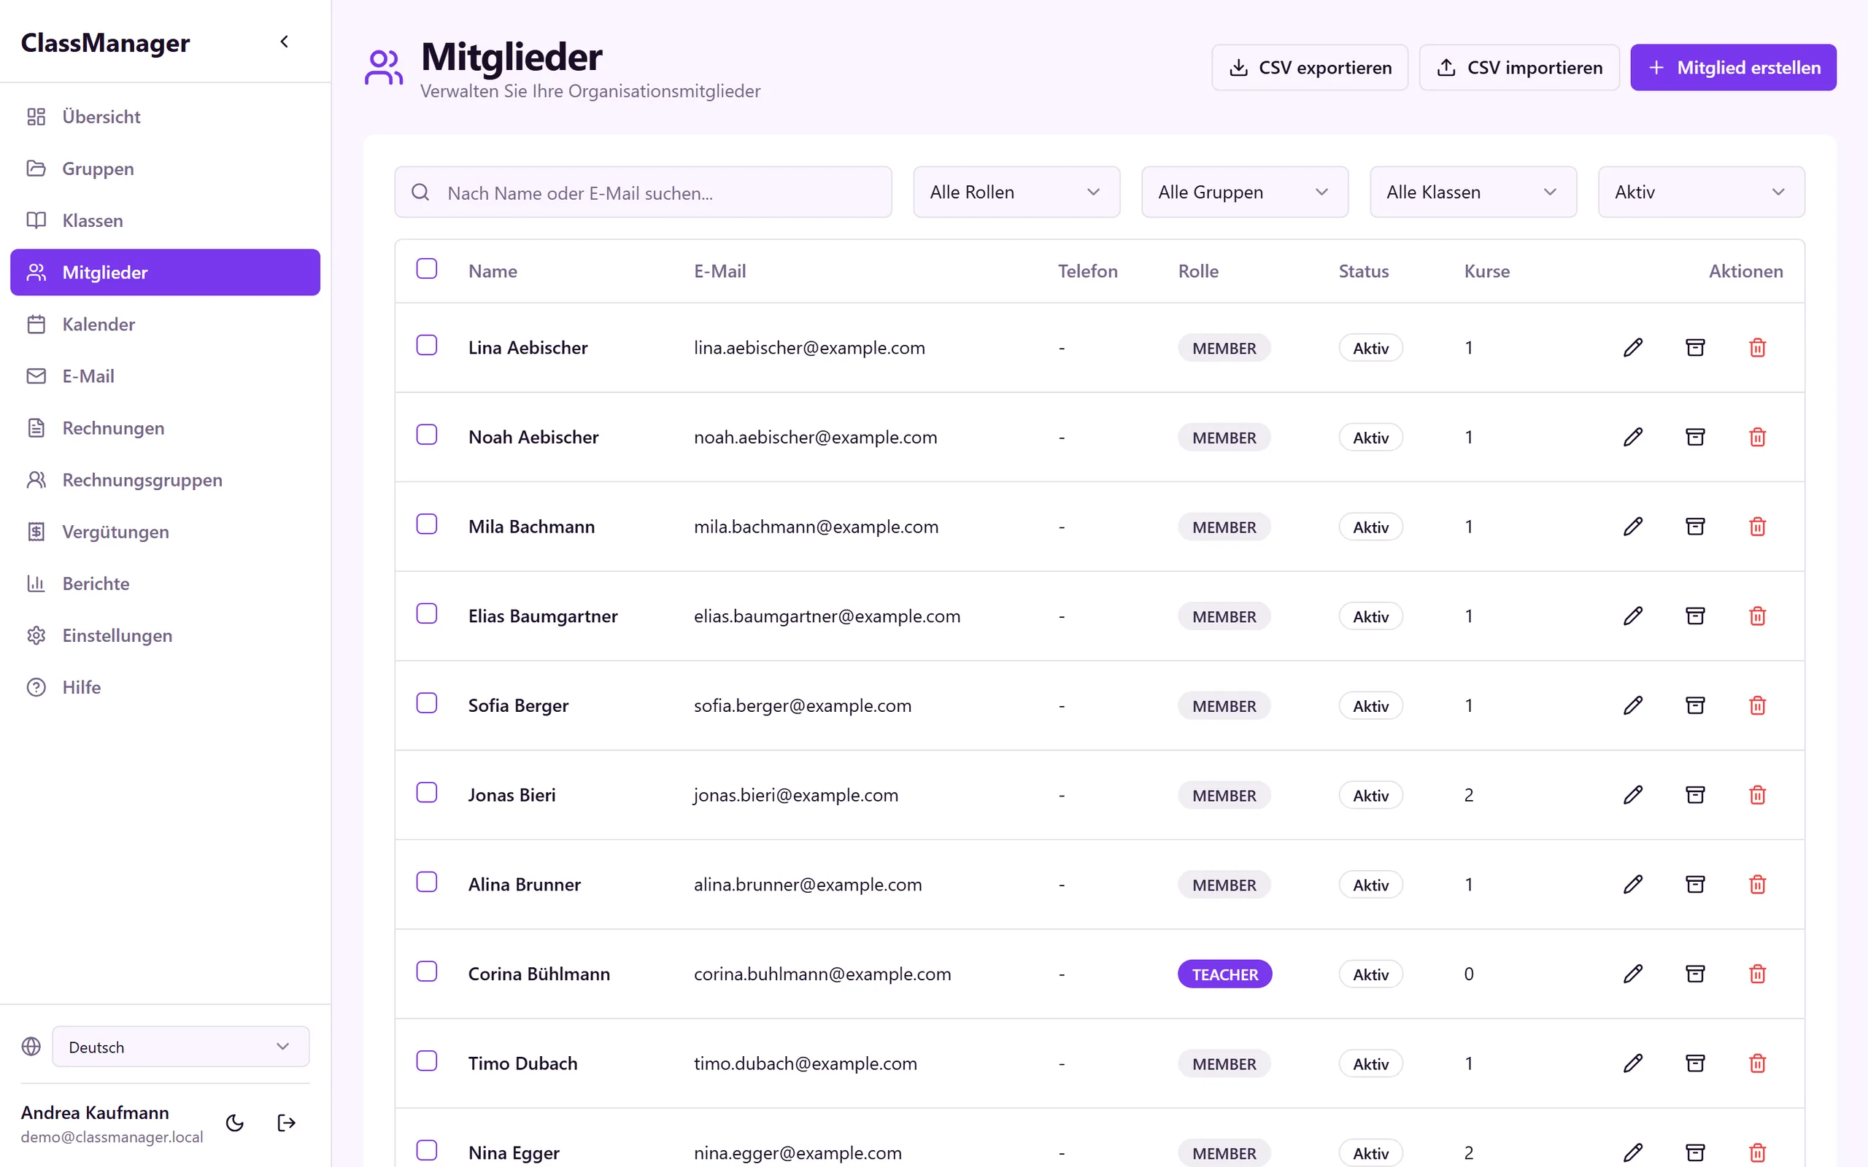Image resolution: width=1868 pixels, height=1167 pixels.
Task: Edit Nina Egger with the pencil icon
Action: click(1632, 1152)
